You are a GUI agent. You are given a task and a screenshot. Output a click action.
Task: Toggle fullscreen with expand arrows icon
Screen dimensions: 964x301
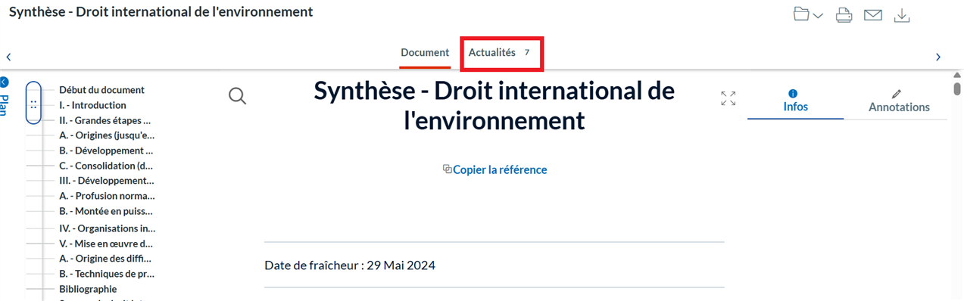click(x=728, y=98)
